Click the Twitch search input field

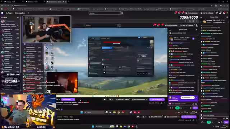point(105,13)
